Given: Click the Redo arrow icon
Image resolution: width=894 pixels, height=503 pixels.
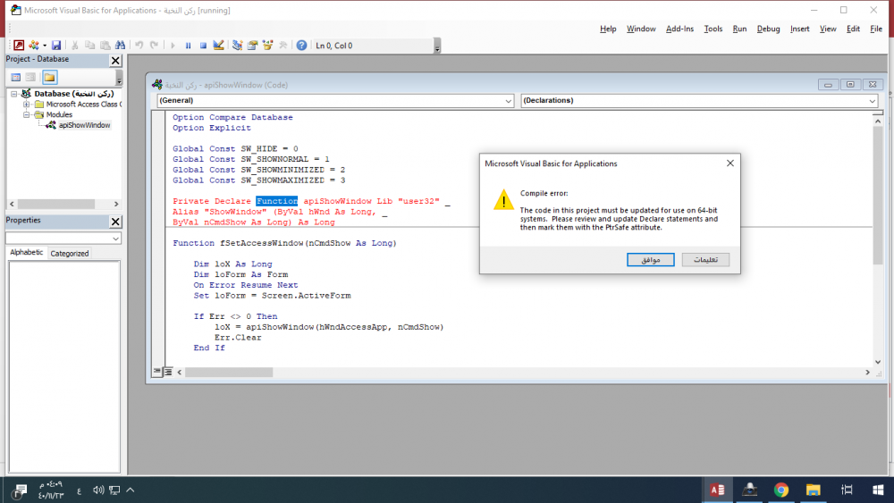Looking at the screenshot, I should pyautogui.click(x=154, y=45).
